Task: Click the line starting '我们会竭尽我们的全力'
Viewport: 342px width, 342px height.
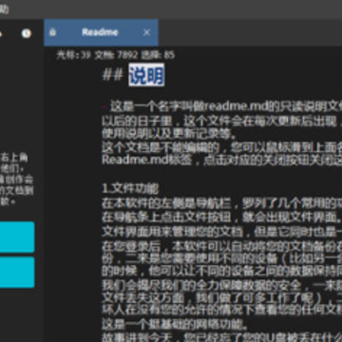Action: pos(221,286)
